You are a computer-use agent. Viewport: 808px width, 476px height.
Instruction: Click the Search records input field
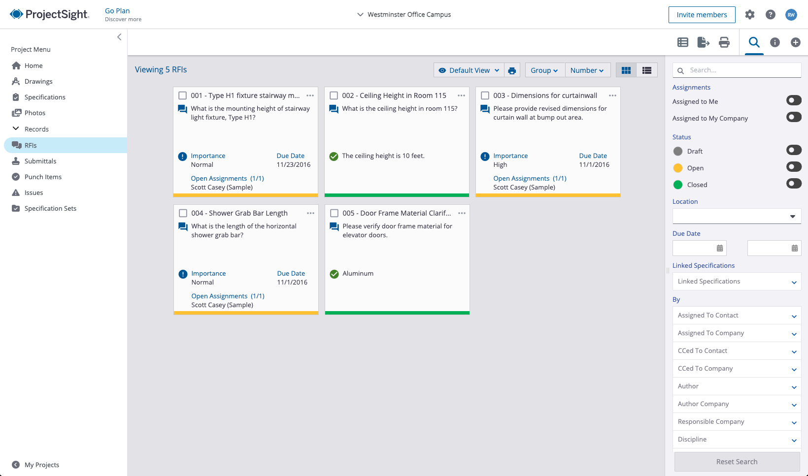click(737, 70)
